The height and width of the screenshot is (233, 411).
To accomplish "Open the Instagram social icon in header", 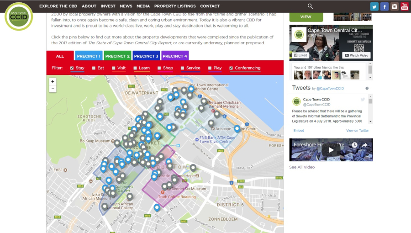I will pos(395,6).
